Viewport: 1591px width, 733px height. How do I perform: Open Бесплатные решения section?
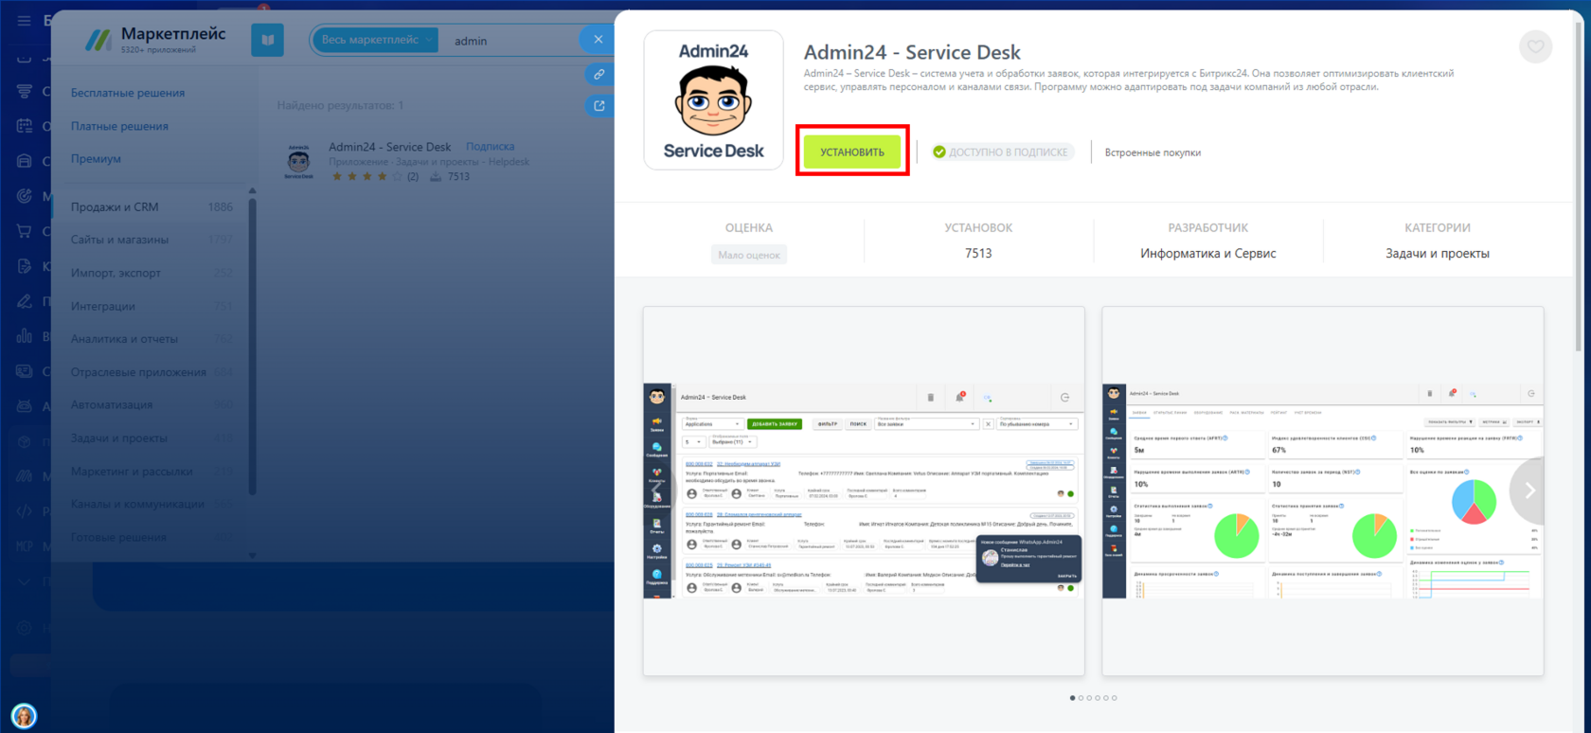point(128,93)
